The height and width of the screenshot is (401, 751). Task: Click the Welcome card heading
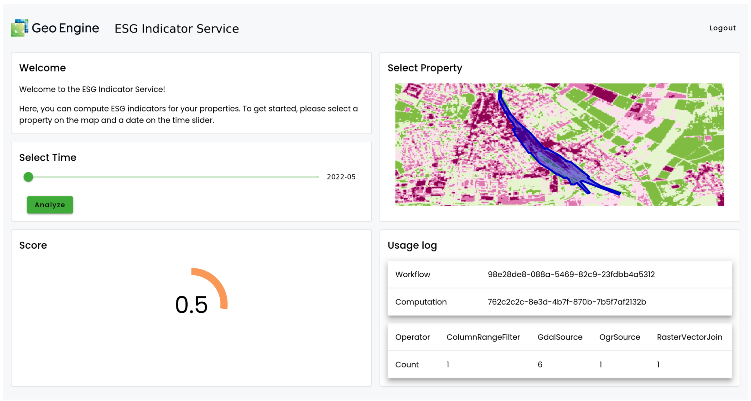click(43, 68)
